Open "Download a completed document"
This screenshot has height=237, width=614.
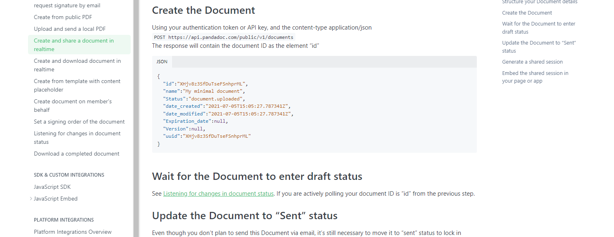coord(76,154)
